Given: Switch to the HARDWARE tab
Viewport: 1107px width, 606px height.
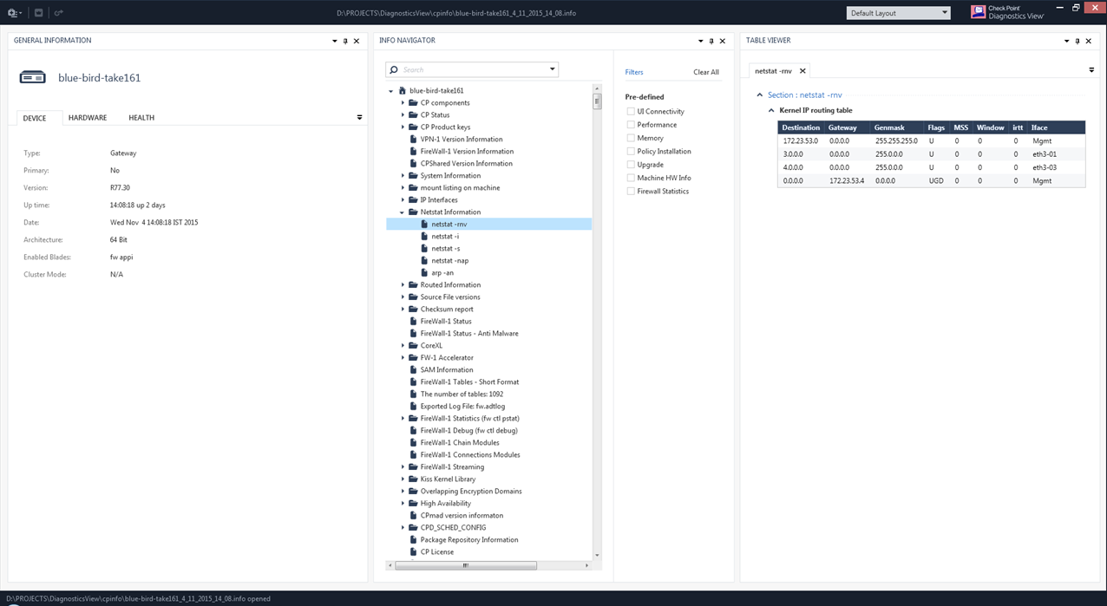Looking at the screenshot, I should pyautogui.click(x=88, y=118).
